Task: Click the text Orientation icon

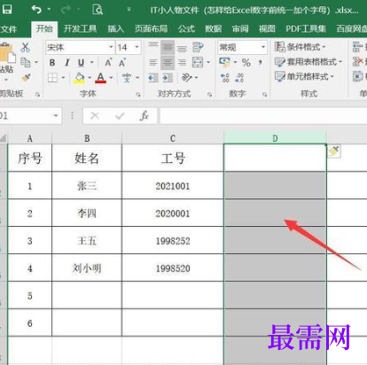Action: point(187,78)
